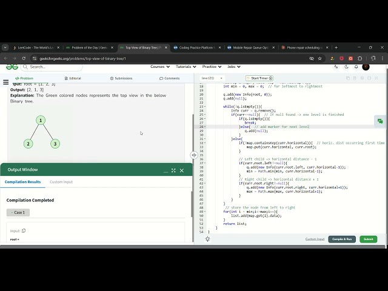Image resolution: width=388 pixels, height=291 pixels.
Task: Click the GeeksforGeeks search field
Action: (52, 67)
